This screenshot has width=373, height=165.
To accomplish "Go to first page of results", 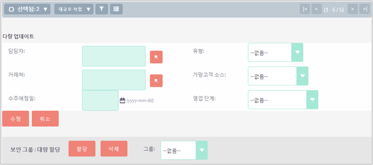I will (x=305, y=9).
